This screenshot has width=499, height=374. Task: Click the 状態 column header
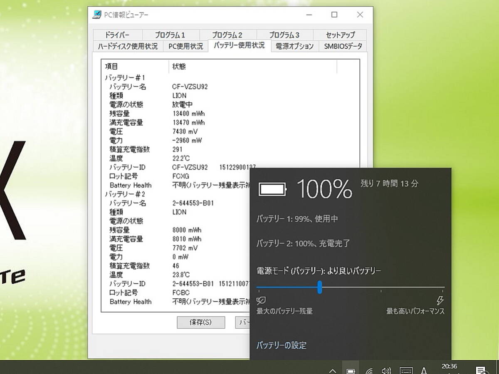tap(179, 66)
